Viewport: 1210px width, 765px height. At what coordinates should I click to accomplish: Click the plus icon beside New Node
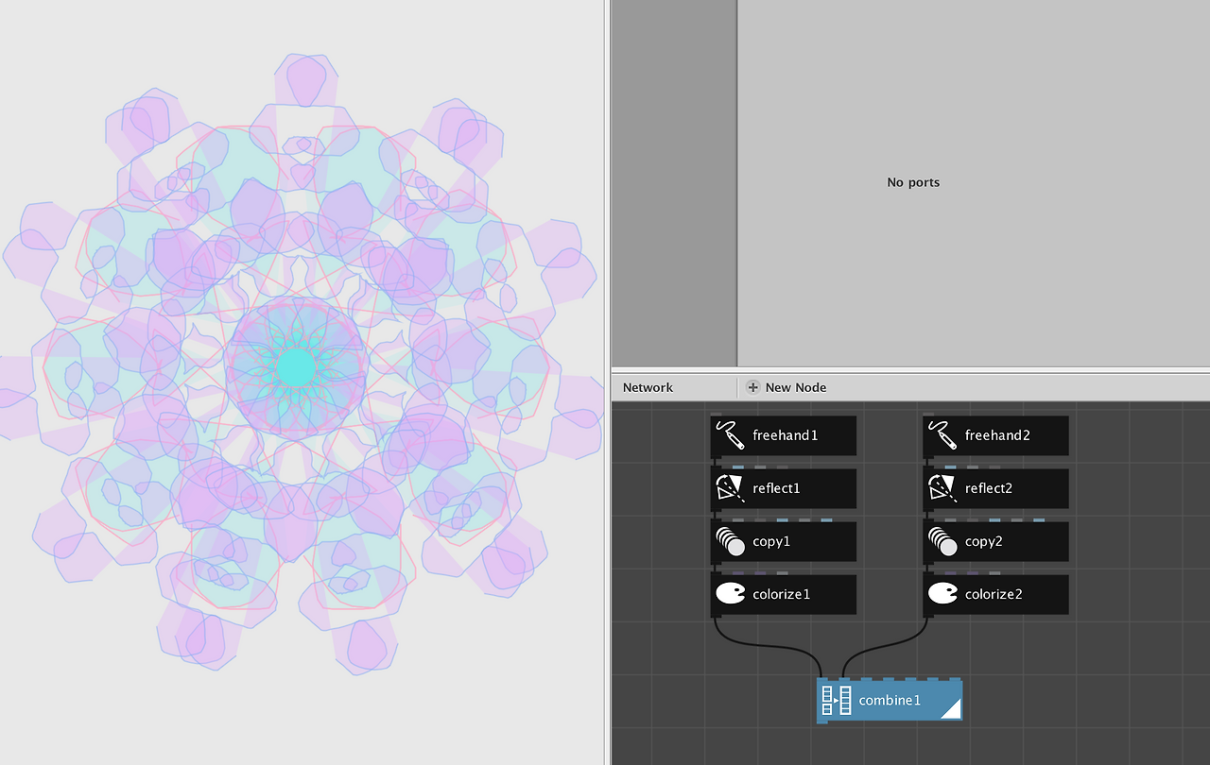[x=753, y=387]
